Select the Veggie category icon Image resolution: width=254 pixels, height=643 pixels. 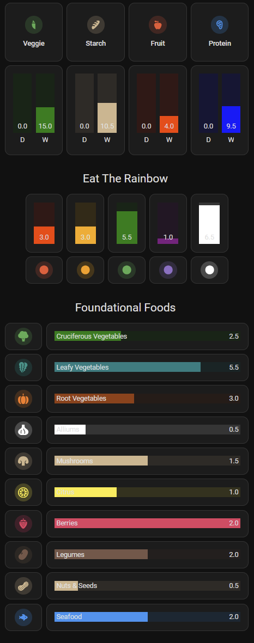tap(34, 25)
